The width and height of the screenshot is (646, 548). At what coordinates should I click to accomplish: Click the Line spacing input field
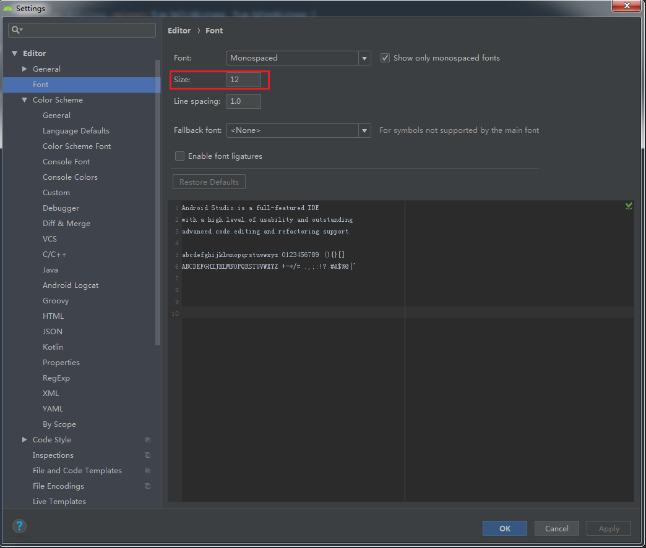click(244, 101)
